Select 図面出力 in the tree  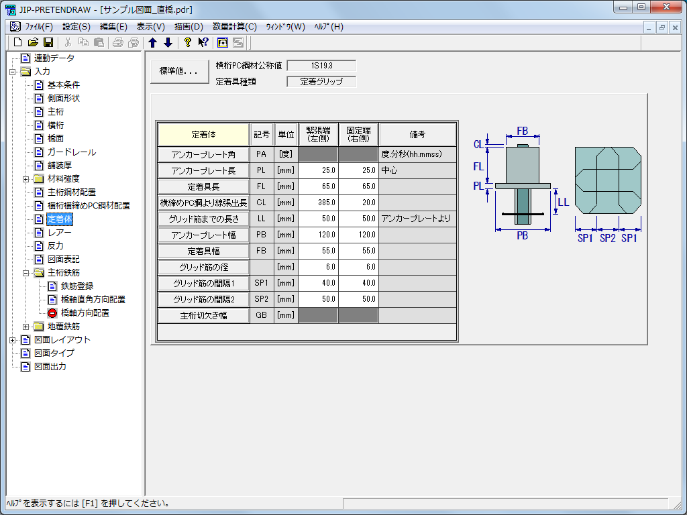[x=50, y=367]
